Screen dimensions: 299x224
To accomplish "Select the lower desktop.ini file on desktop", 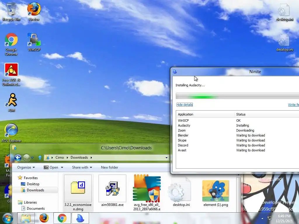I will coord(284,43).
